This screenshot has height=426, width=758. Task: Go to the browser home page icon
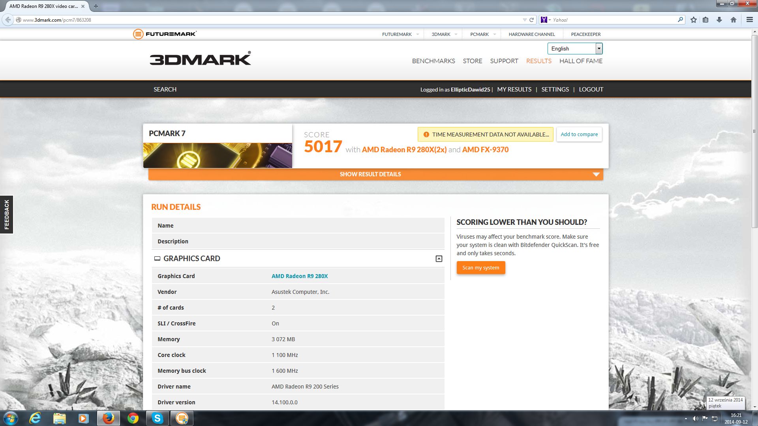click(x=734, y=20)
